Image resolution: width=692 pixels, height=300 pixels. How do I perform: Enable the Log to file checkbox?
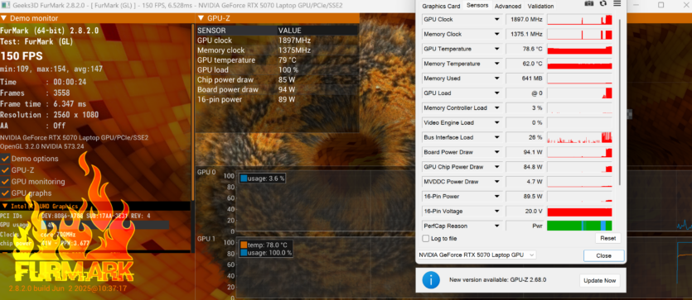[x=425, y=238]
